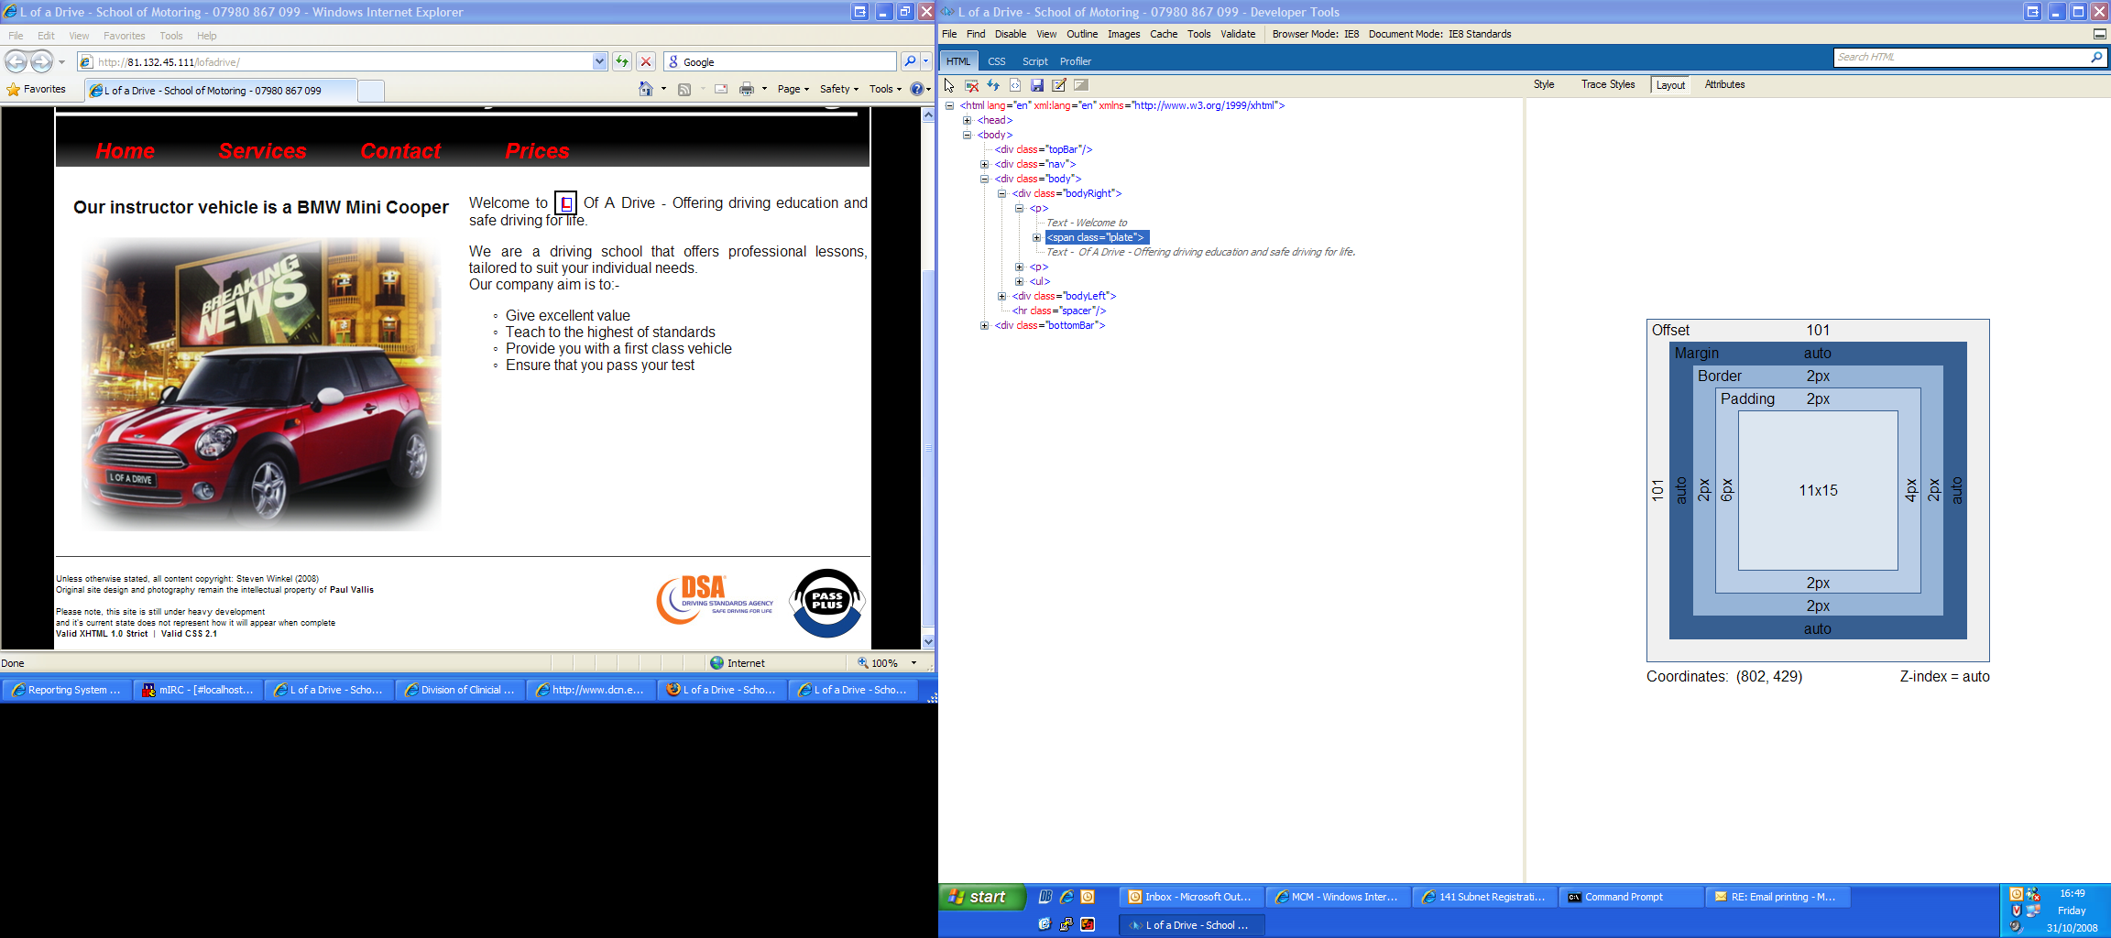The height and width of the screenshot is (938, 2111).
Task: Click the Valid CSS 2.1 footer link
Action: click(x=190, y=634)
